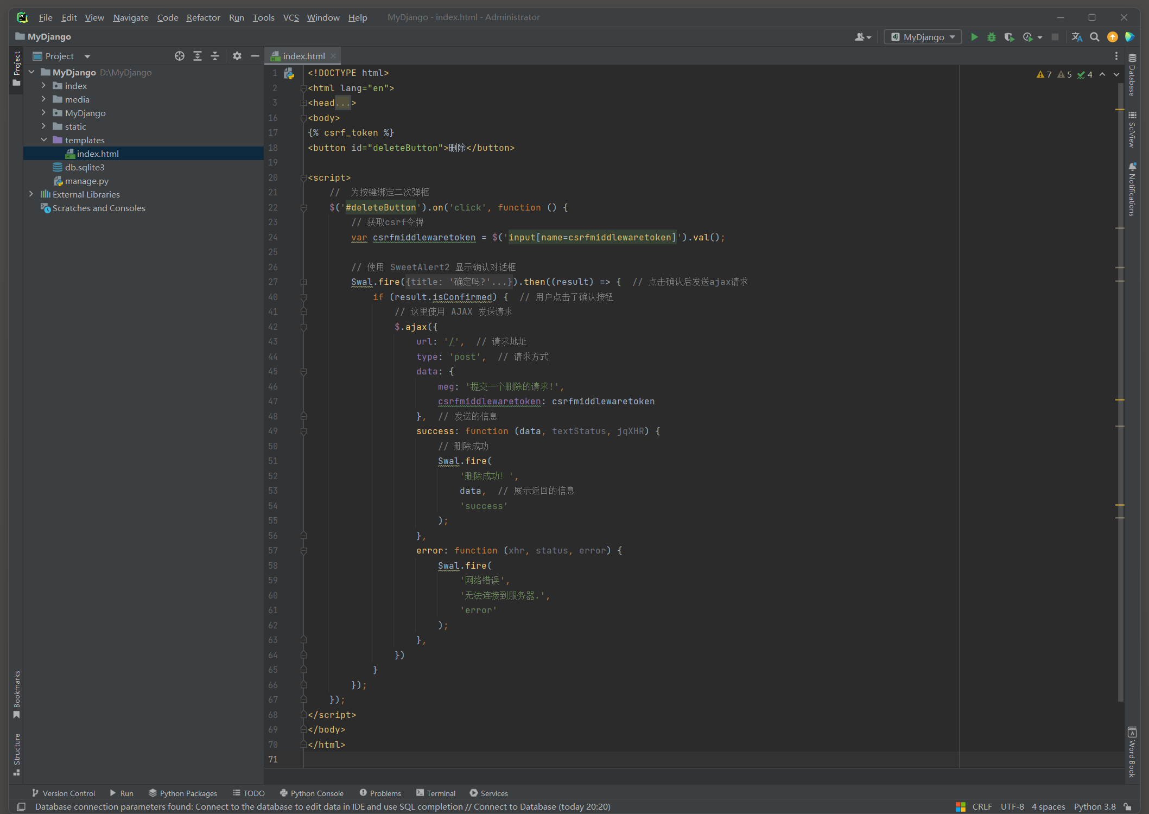This screenshot has height=814, width=1149.
Task: Click the stop process square icon
Action: (1055, 37)
